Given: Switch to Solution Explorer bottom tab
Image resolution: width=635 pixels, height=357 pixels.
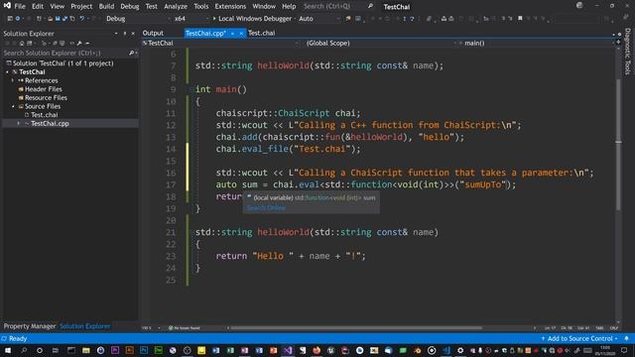Looking at the screenshot, I should coord(85,326).
